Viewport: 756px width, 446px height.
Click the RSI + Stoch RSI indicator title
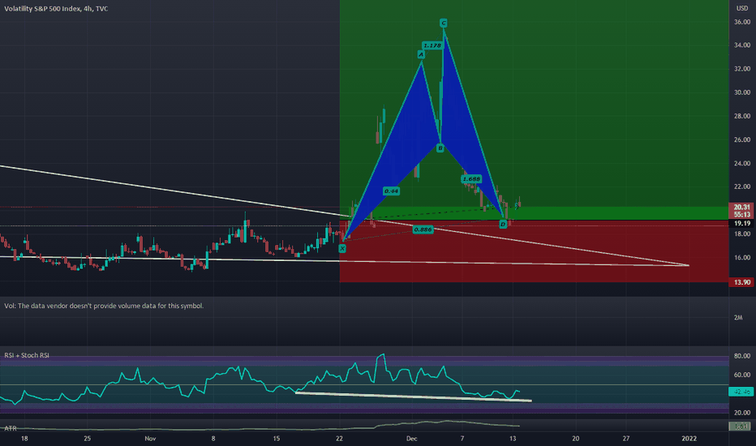(27, 355)
